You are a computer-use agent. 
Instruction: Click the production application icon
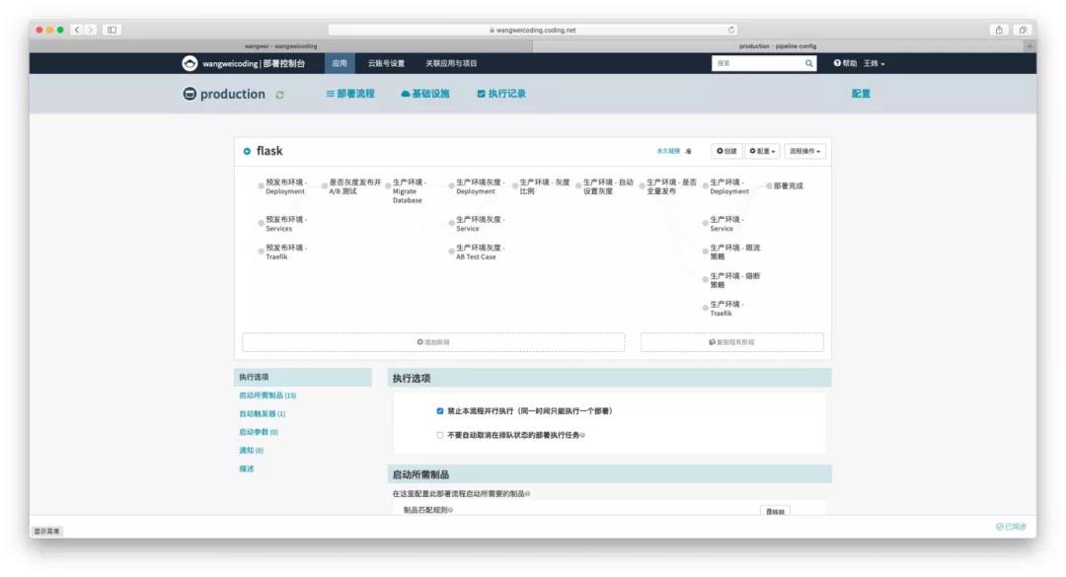pos(190,94)
